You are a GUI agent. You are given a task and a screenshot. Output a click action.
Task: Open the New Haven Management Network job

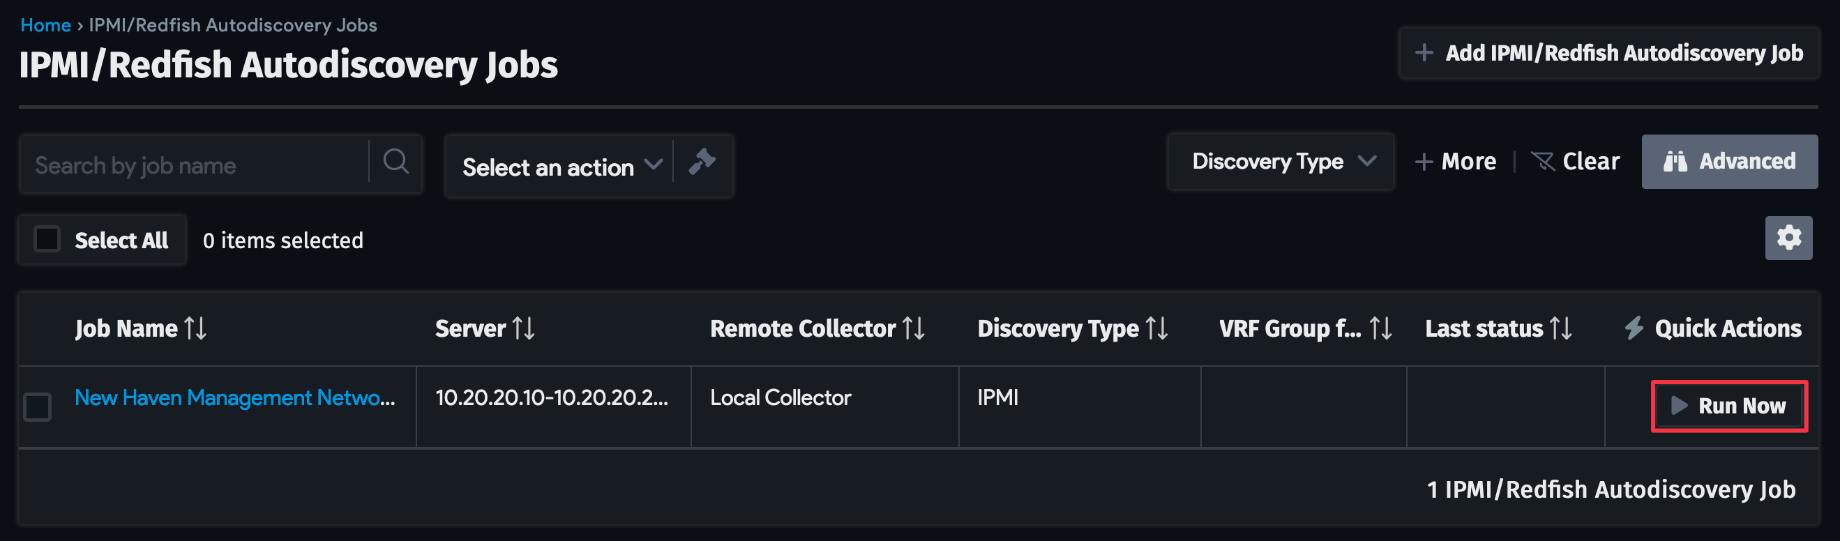236,397
